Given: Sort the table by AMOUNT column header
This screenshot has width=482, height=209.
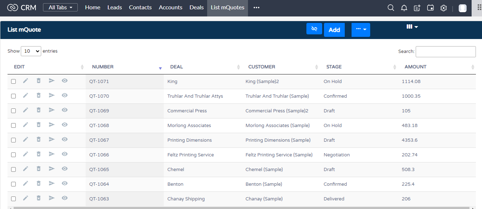Looking at the screenshot, I should [x=415, y=67].
